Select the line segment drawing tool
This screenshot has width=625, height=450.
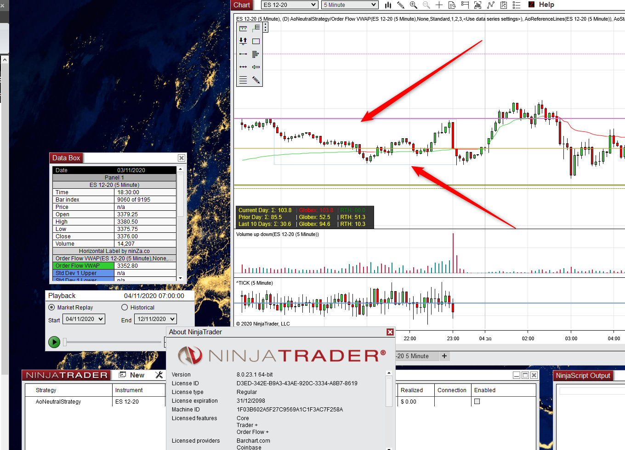pyautogui.click(x=243, y=54)
